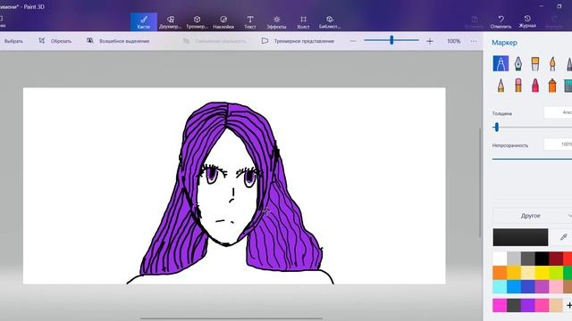Choose the custom magenta color swatch
572x321 pixels.
coord(500,305)
